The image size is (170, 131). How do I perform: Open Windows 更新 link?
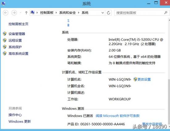[x=20, y=121]
